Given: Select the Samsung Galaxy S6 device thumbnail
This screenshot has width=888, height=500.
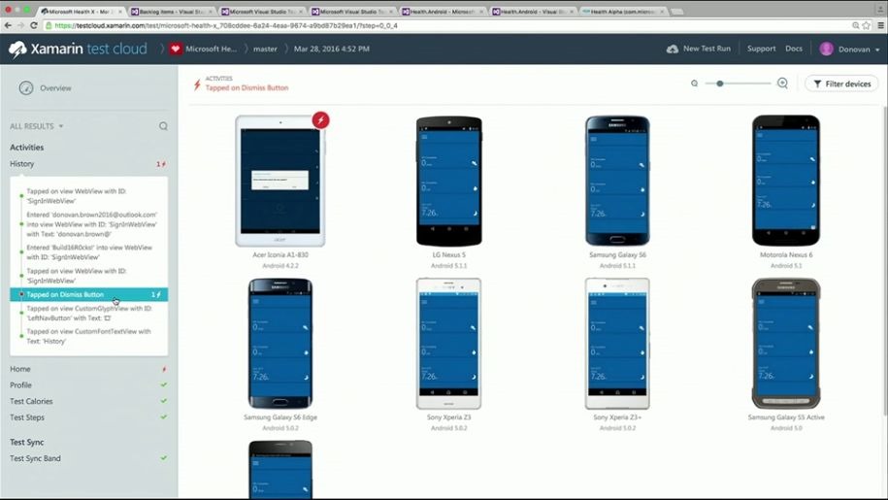Looking at the screenshot, I should (617, 182).
